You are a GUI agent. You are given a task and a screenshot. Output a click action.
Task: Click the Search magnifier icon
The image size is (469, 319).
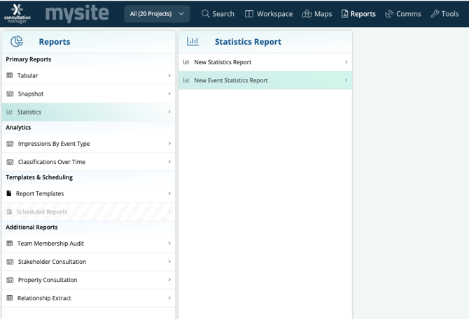pos(206,14)
